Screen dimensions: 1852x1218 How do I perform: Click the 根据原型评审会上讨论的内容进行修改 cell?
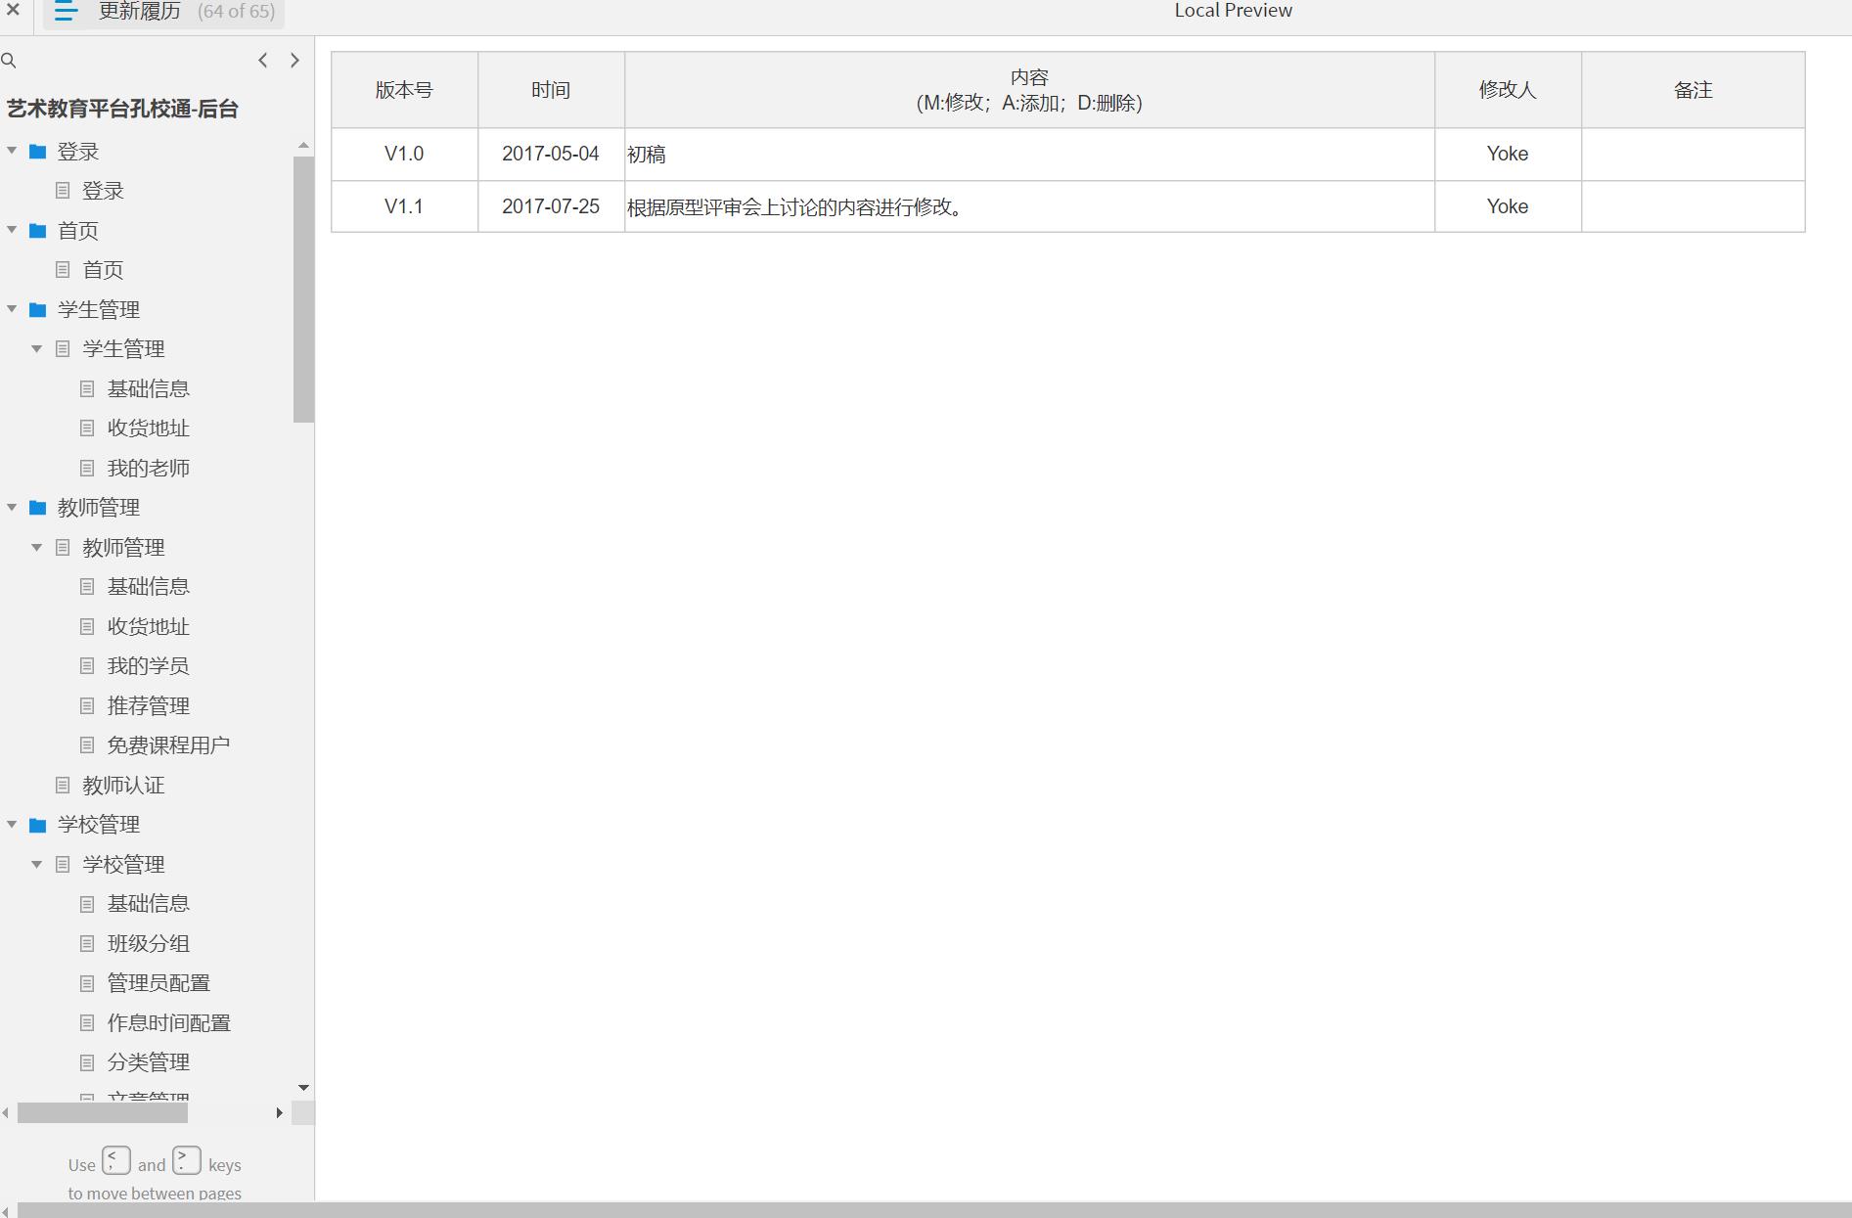tap(1029, 206)
